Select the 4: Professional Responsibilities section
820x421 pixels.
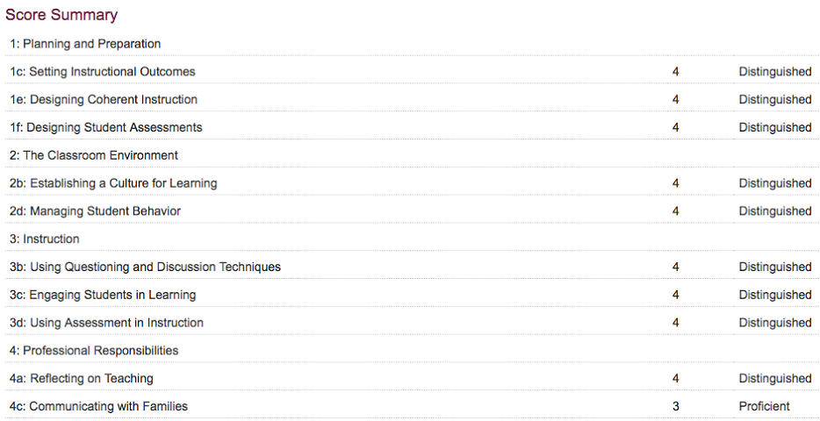point(412,351)
